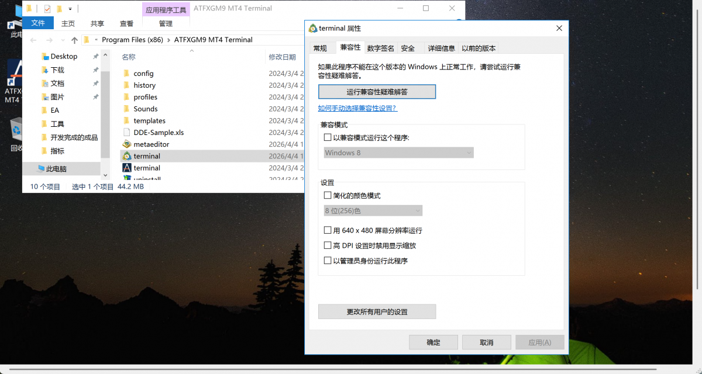The image size is (702, 374).
Task: Sort by the 名称 column header
Action: point(129,57)
